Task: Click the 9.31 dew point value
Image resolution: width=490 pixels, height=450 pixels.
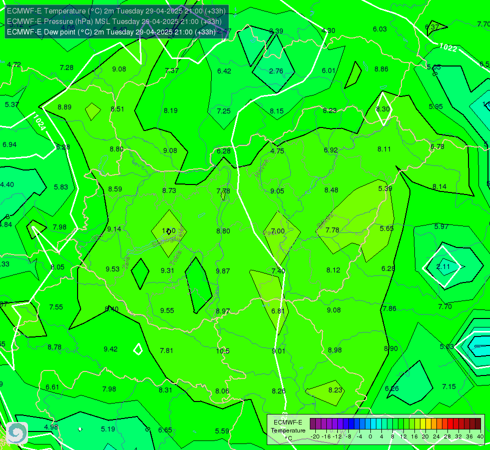Action: coord(167,270)
